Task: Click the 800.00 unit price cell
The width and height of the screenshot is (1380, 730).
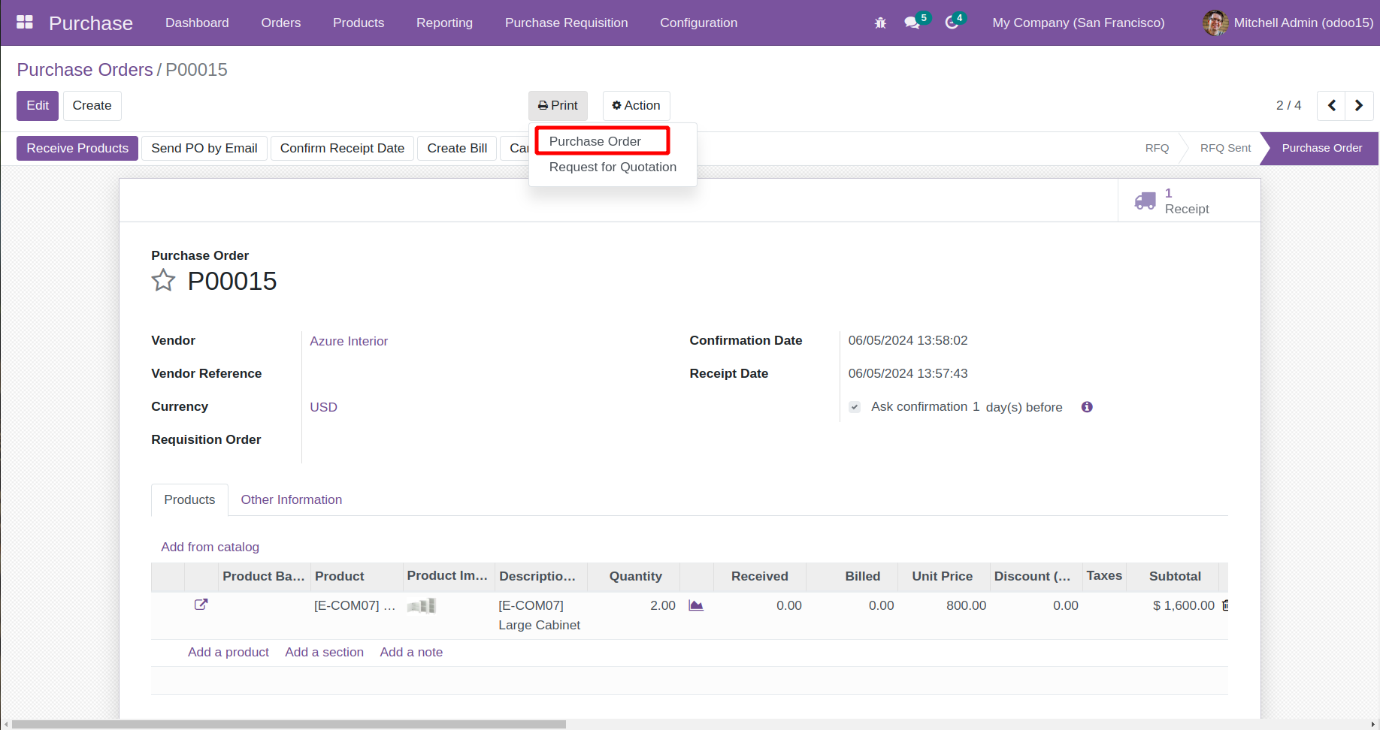Action: click(x=944, y=605)
